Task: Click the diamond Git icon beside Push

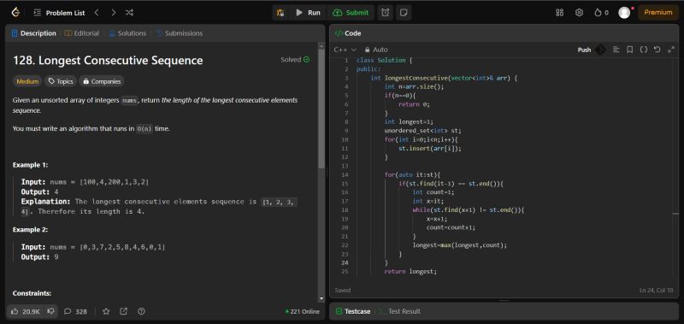Action: 600,50
